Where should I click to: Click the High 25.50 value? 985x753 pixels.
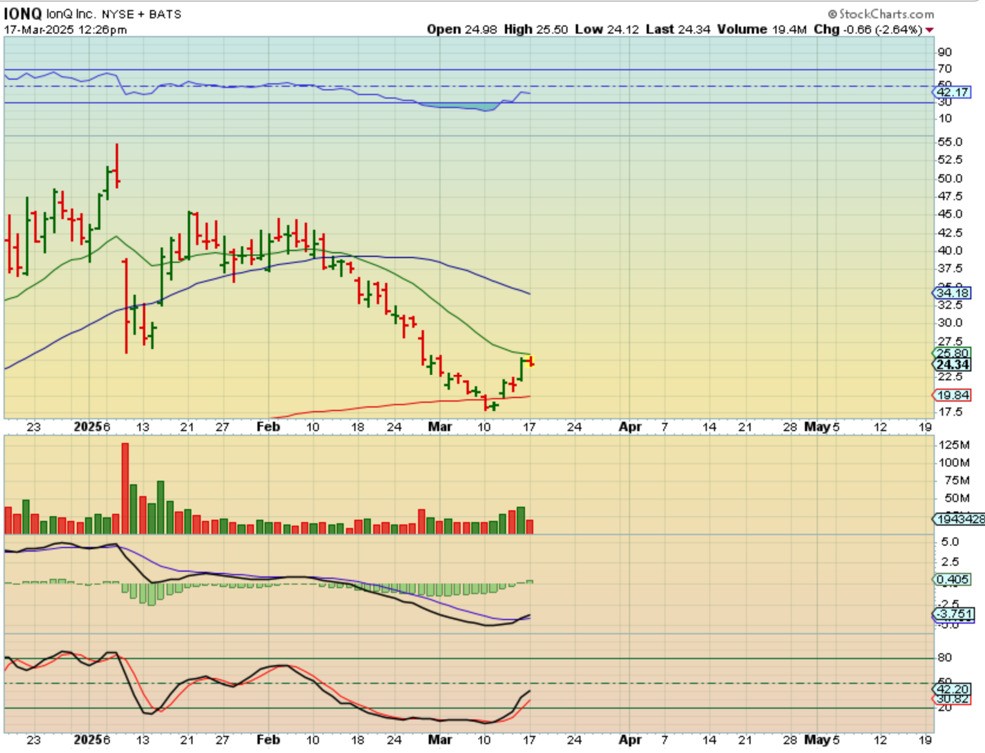536,30
